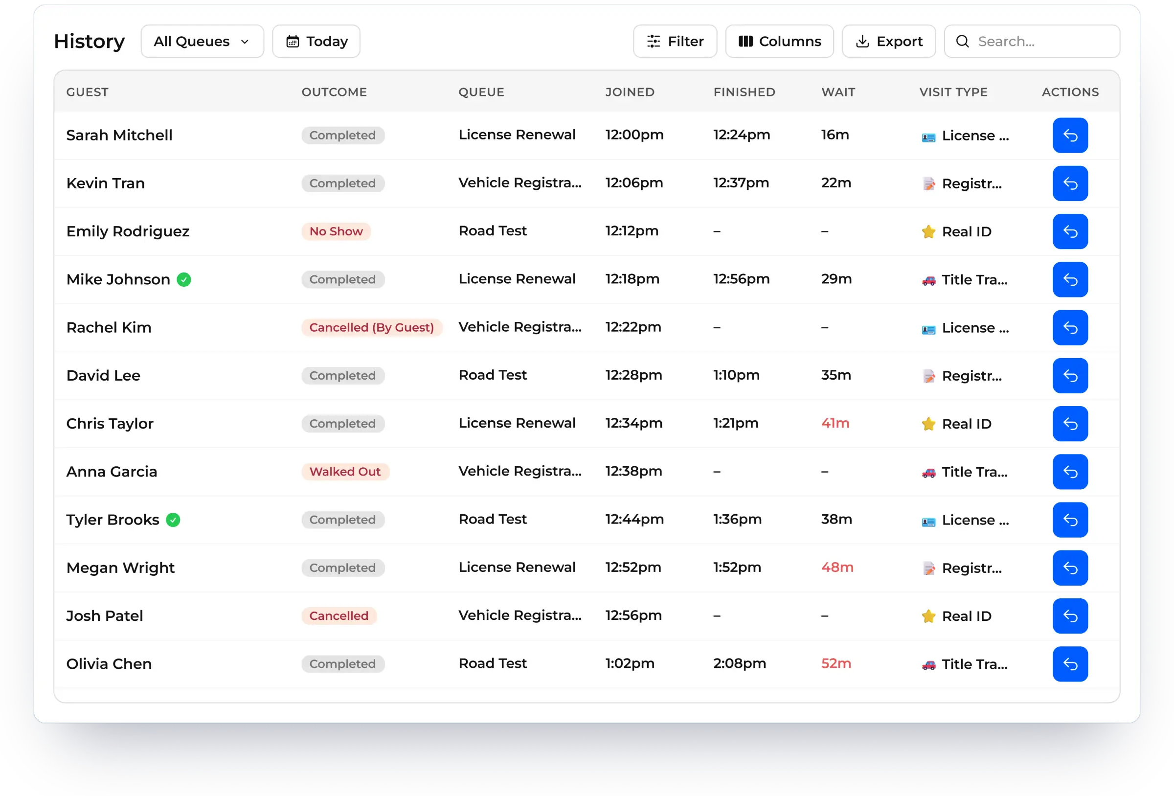The width and height of the screenshot is (1174, 796).
Task: Click the return-arrow button in David Lee's row
Action: click(1070, 376)
